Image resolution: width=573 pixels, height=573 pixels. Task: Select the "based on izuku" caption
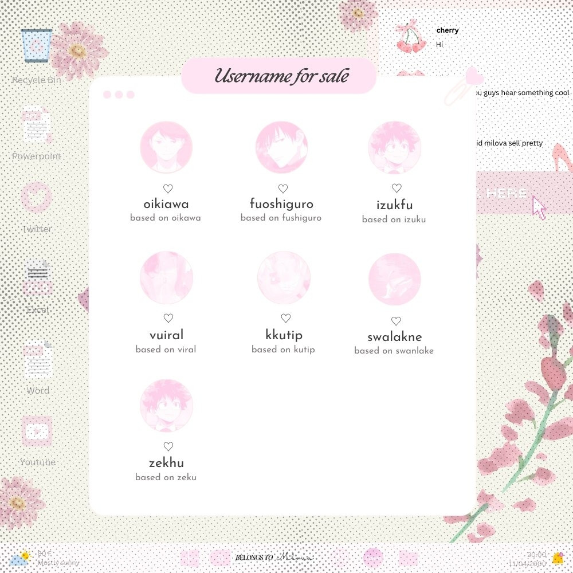[x=394, y=219]
